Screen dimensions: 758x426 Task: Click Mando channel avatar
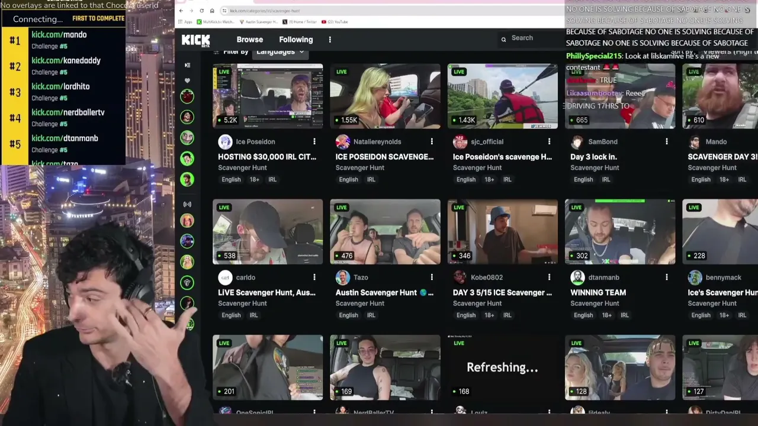[695, 141]
